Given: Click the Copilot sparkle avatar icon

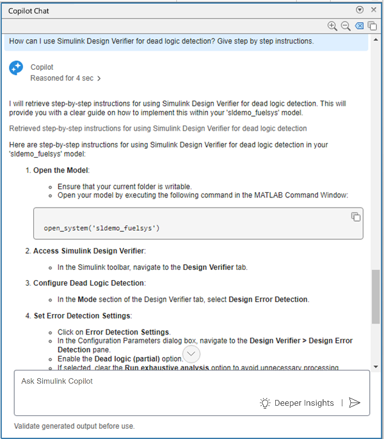Looking at the screenshot, I should click(x=16, y=69).
